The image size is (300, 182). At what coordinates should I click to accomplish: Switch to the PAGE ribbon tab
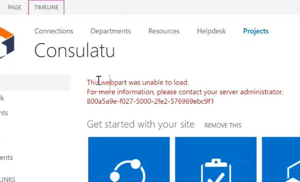14,7
